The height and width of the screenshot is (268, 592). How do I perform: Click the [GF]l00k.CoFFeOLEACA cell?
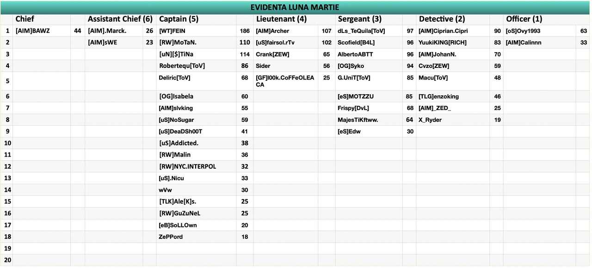tap(285, 81)
